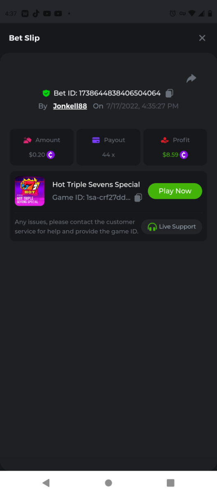This screenshot has width=217, height=495.
Task: Tap the Amount currency coin icon
Action: click(51, 155)
